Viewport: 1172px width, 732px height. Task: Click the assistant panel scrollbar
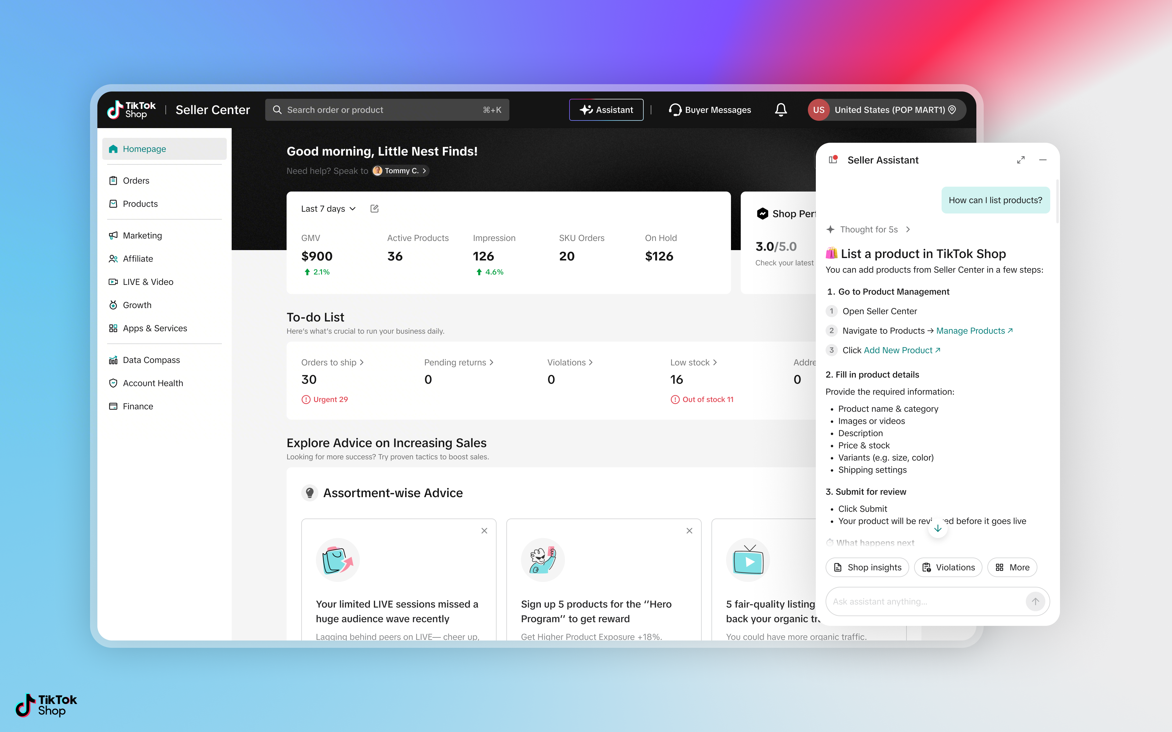pyautogui.click(x=1057, y=202)
